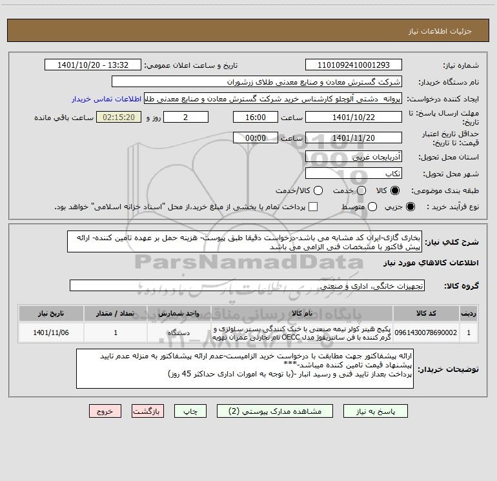Click the خروج exit button
This screenshot has width=497, height=481.
pyautogui.click(x=105, y=411)
